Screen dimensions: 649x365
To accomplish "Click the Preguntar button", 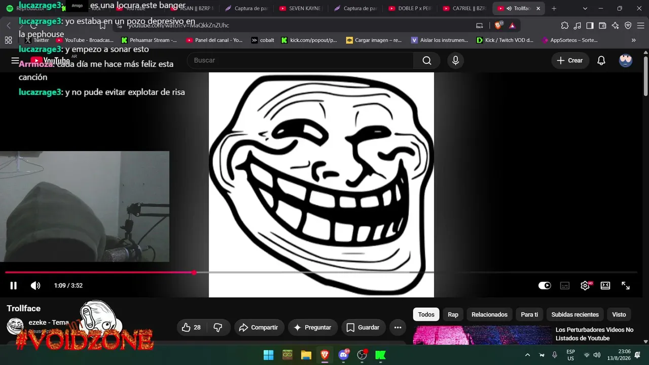I will click(312, 327).
